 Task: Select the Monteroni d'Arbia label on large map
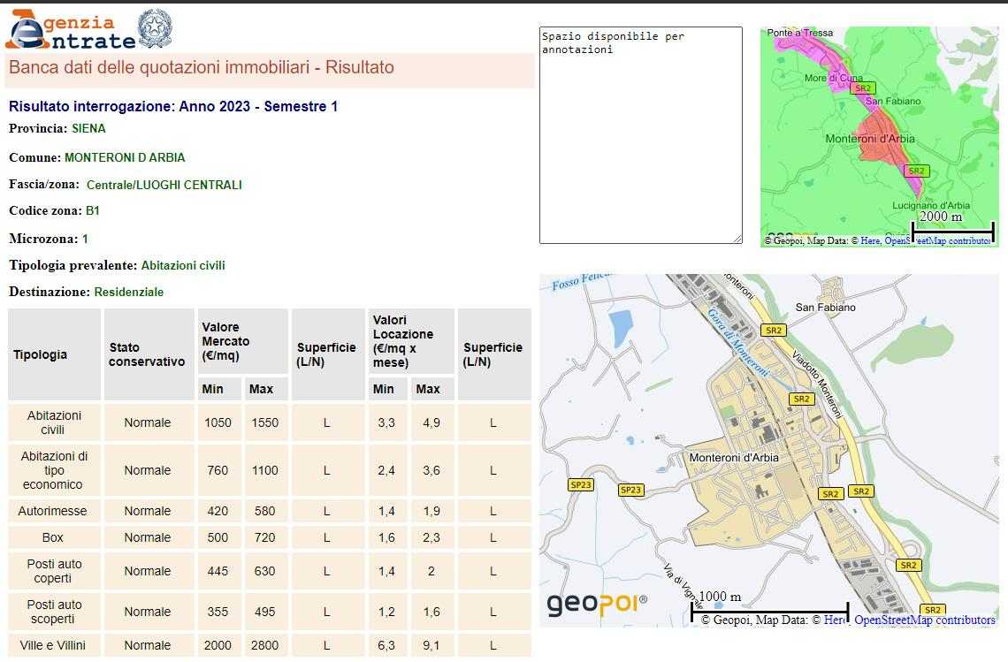coord(734,458)
